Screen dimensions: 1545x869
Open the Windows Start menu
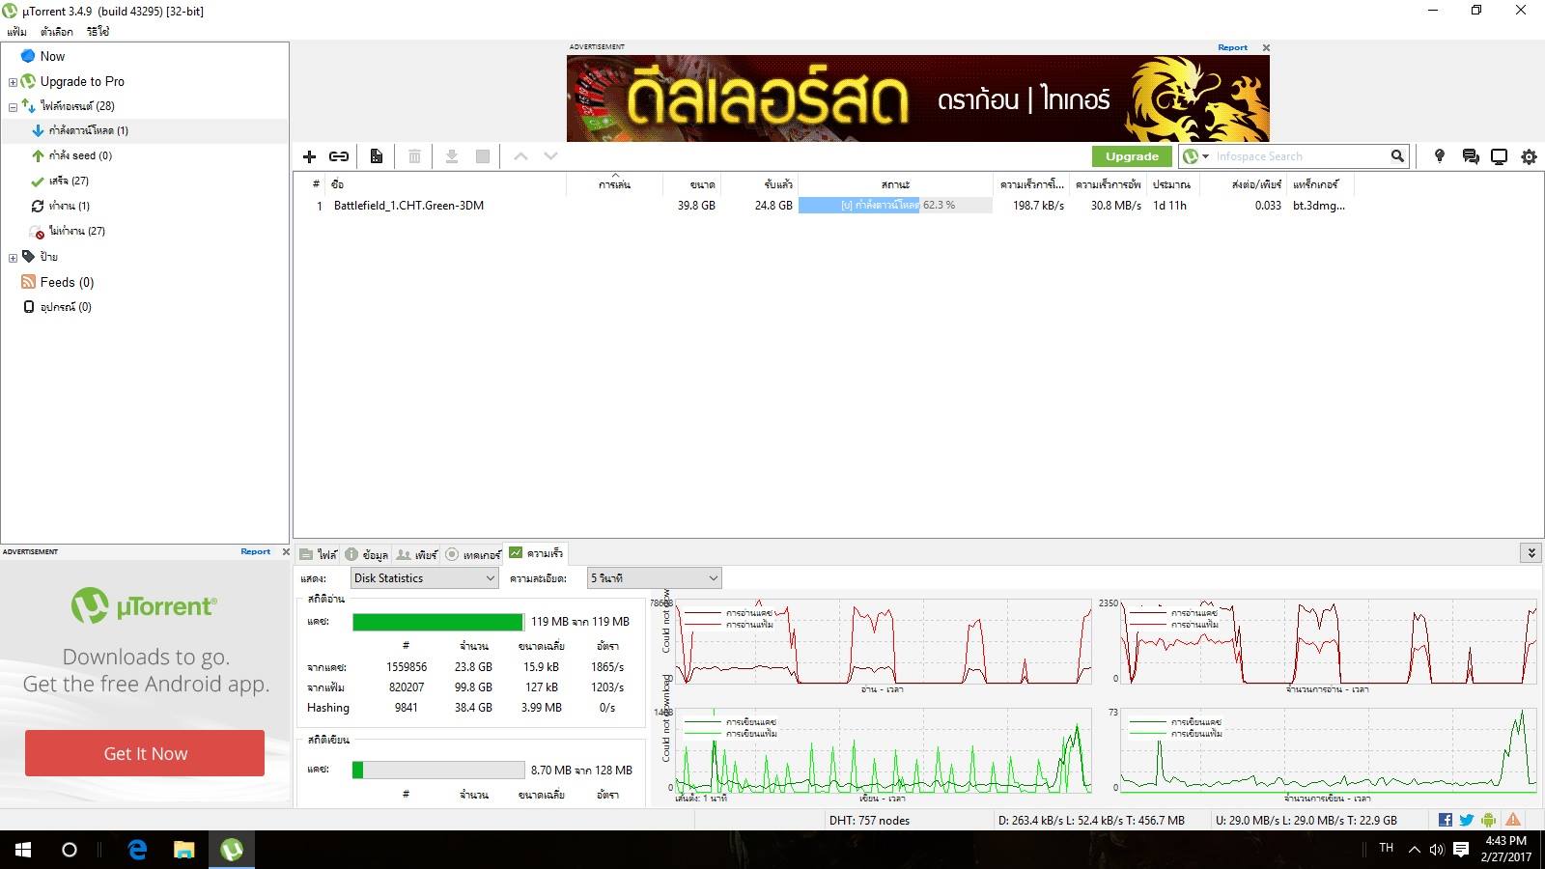[23, 850]
